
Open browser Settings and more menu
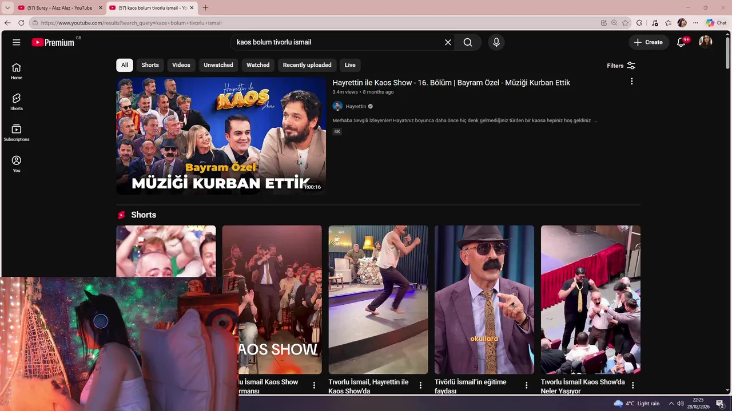click(x=695, y=23)
